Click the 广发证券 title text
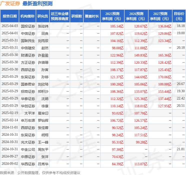Image resolution: width=186 pixels, height=175 pixels. pos(10,3)
